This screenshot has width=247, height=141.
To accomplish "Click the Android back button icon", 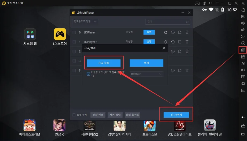I will (243, 118).
